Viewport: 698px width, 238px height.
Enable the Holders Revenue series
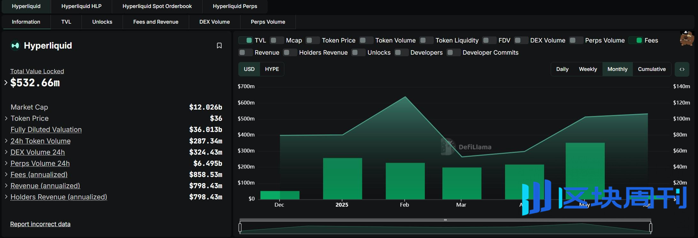290,53
